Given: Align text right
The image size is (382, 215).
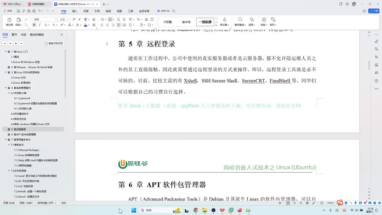Looking at the screenshot, I should point(113,25).
